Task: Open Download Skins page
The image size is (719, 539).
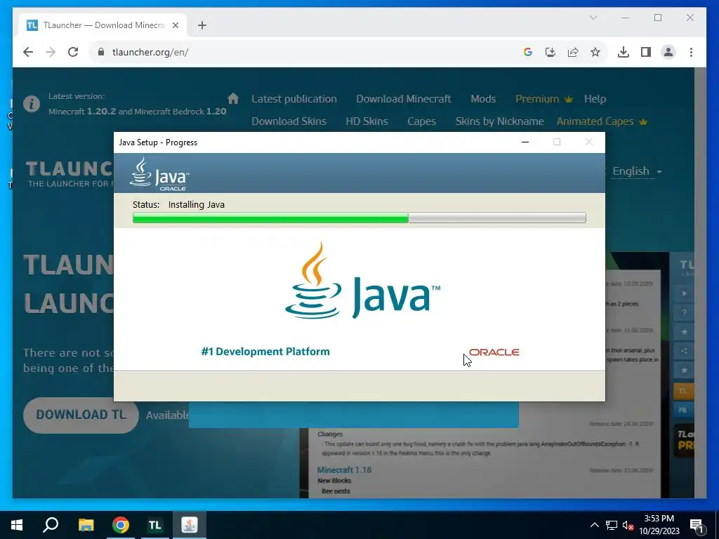Action: 289,121
